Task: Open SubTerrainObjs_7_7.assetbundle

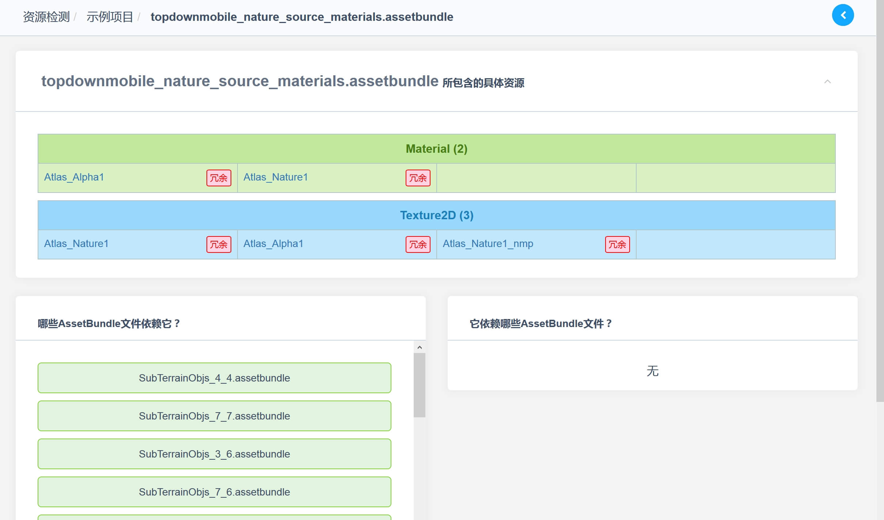Action: 214,416
